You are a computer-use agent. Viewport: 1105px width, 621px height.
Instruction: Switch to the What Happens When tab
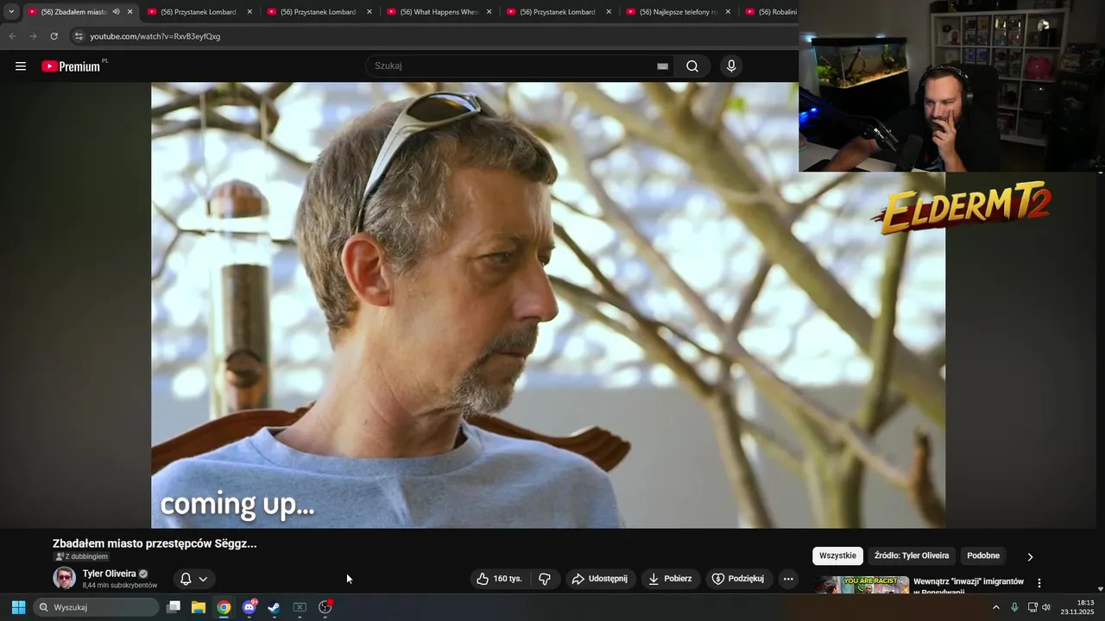(439, 12)
